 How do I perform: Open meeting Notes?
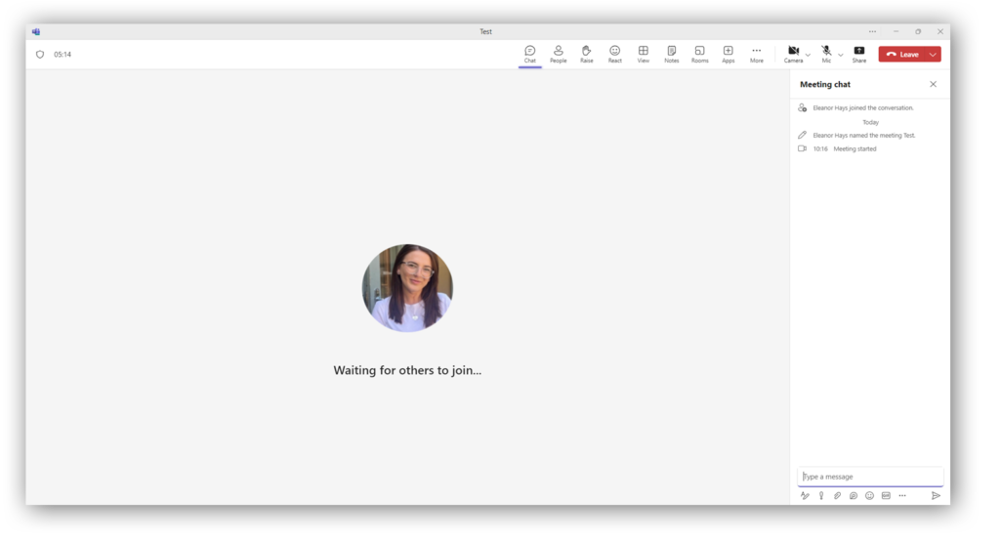672,55
